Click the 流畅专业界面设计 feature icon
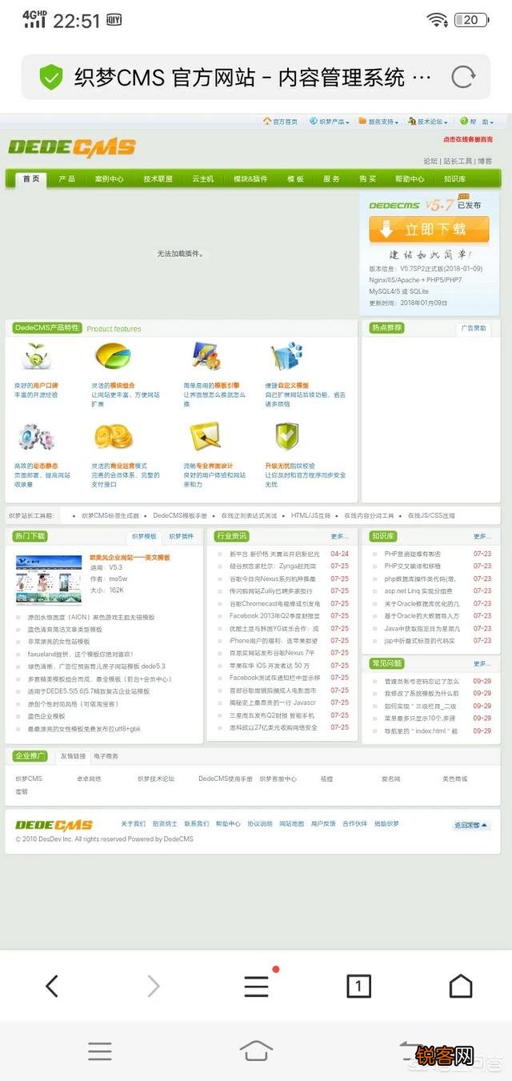Viewport: 512px width, 1081px height. (x=206, y=437)
